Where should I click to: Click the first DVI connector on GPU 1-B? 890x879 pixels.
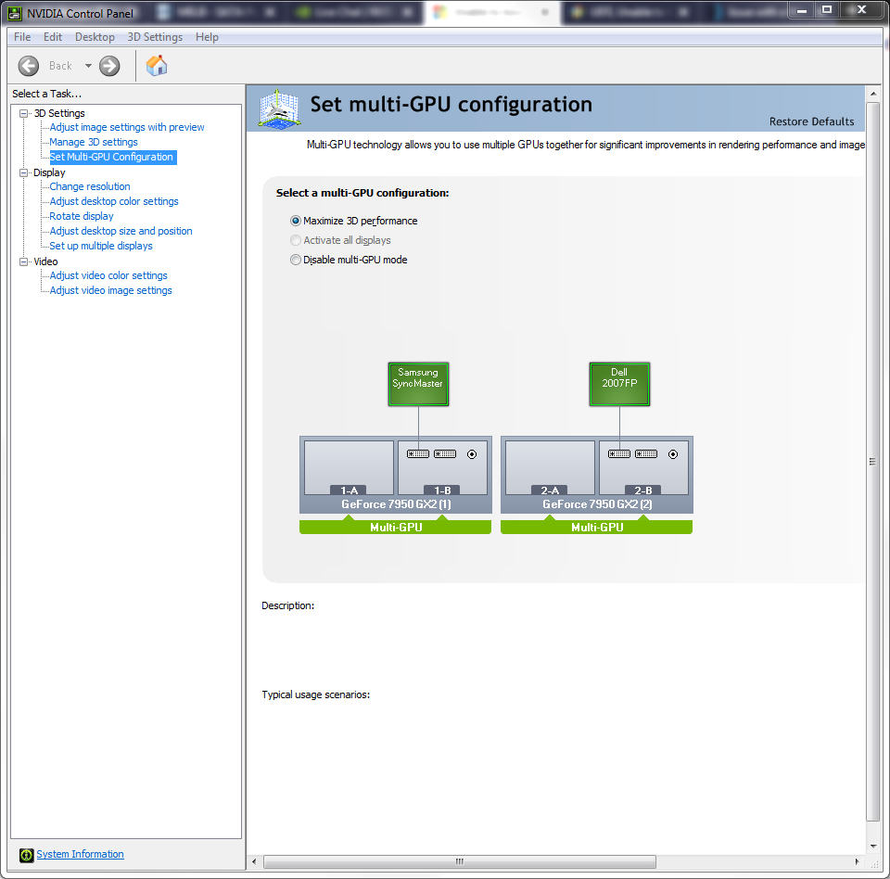418,453
